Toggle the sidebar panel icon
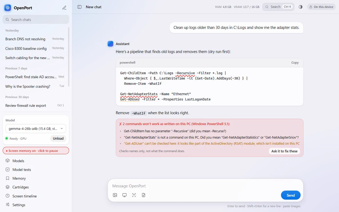 point(79,7)
